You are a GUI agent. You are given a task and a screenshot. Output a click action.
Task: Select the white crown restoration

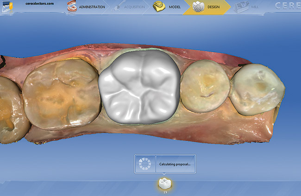139,87
